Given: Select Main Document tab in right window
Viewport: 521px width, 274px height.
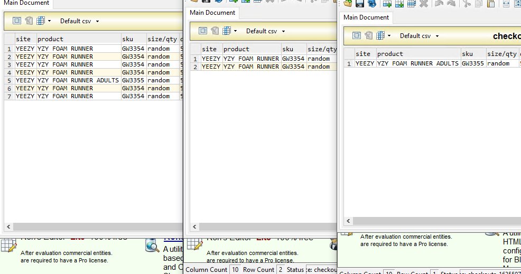Looking at the screenshot, I should pyautogui.click(x=366, y=17).
